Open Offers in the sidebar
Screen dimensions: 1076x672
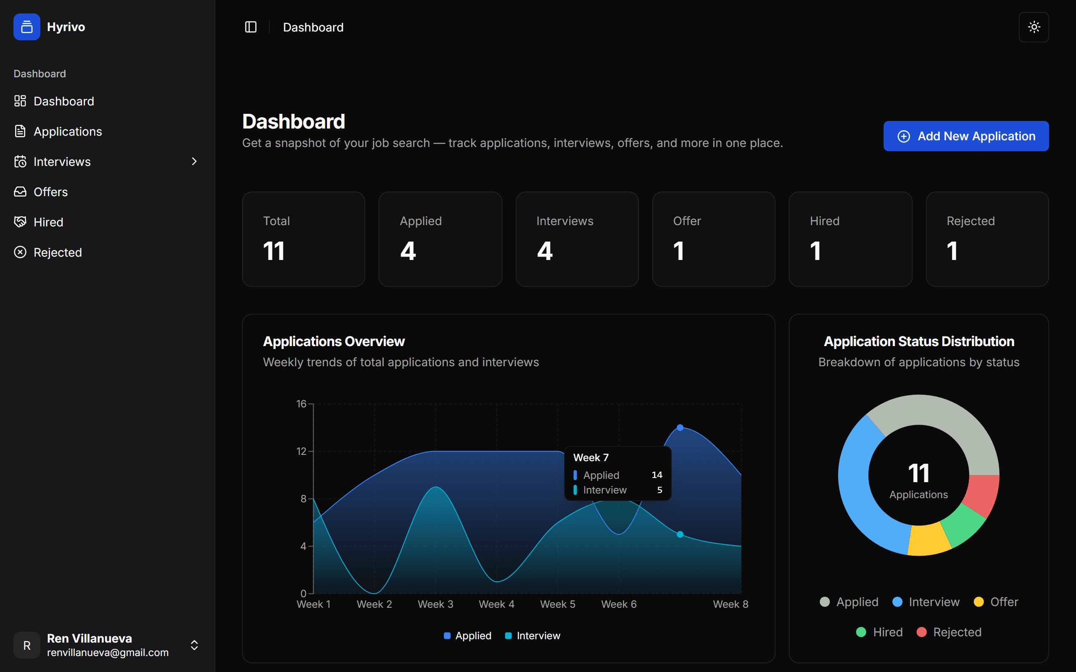tap(107, 192)
